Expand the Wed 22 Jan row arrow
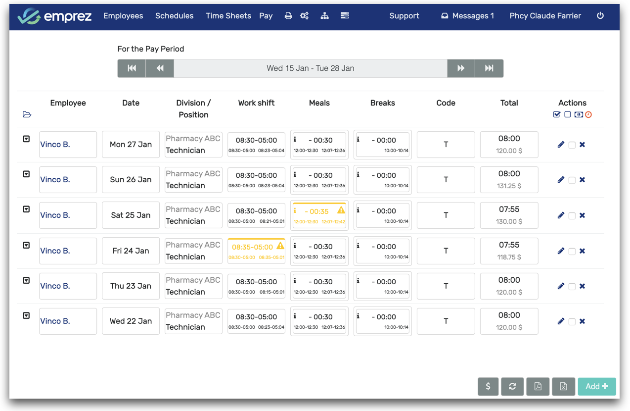 tap(27, 315)
